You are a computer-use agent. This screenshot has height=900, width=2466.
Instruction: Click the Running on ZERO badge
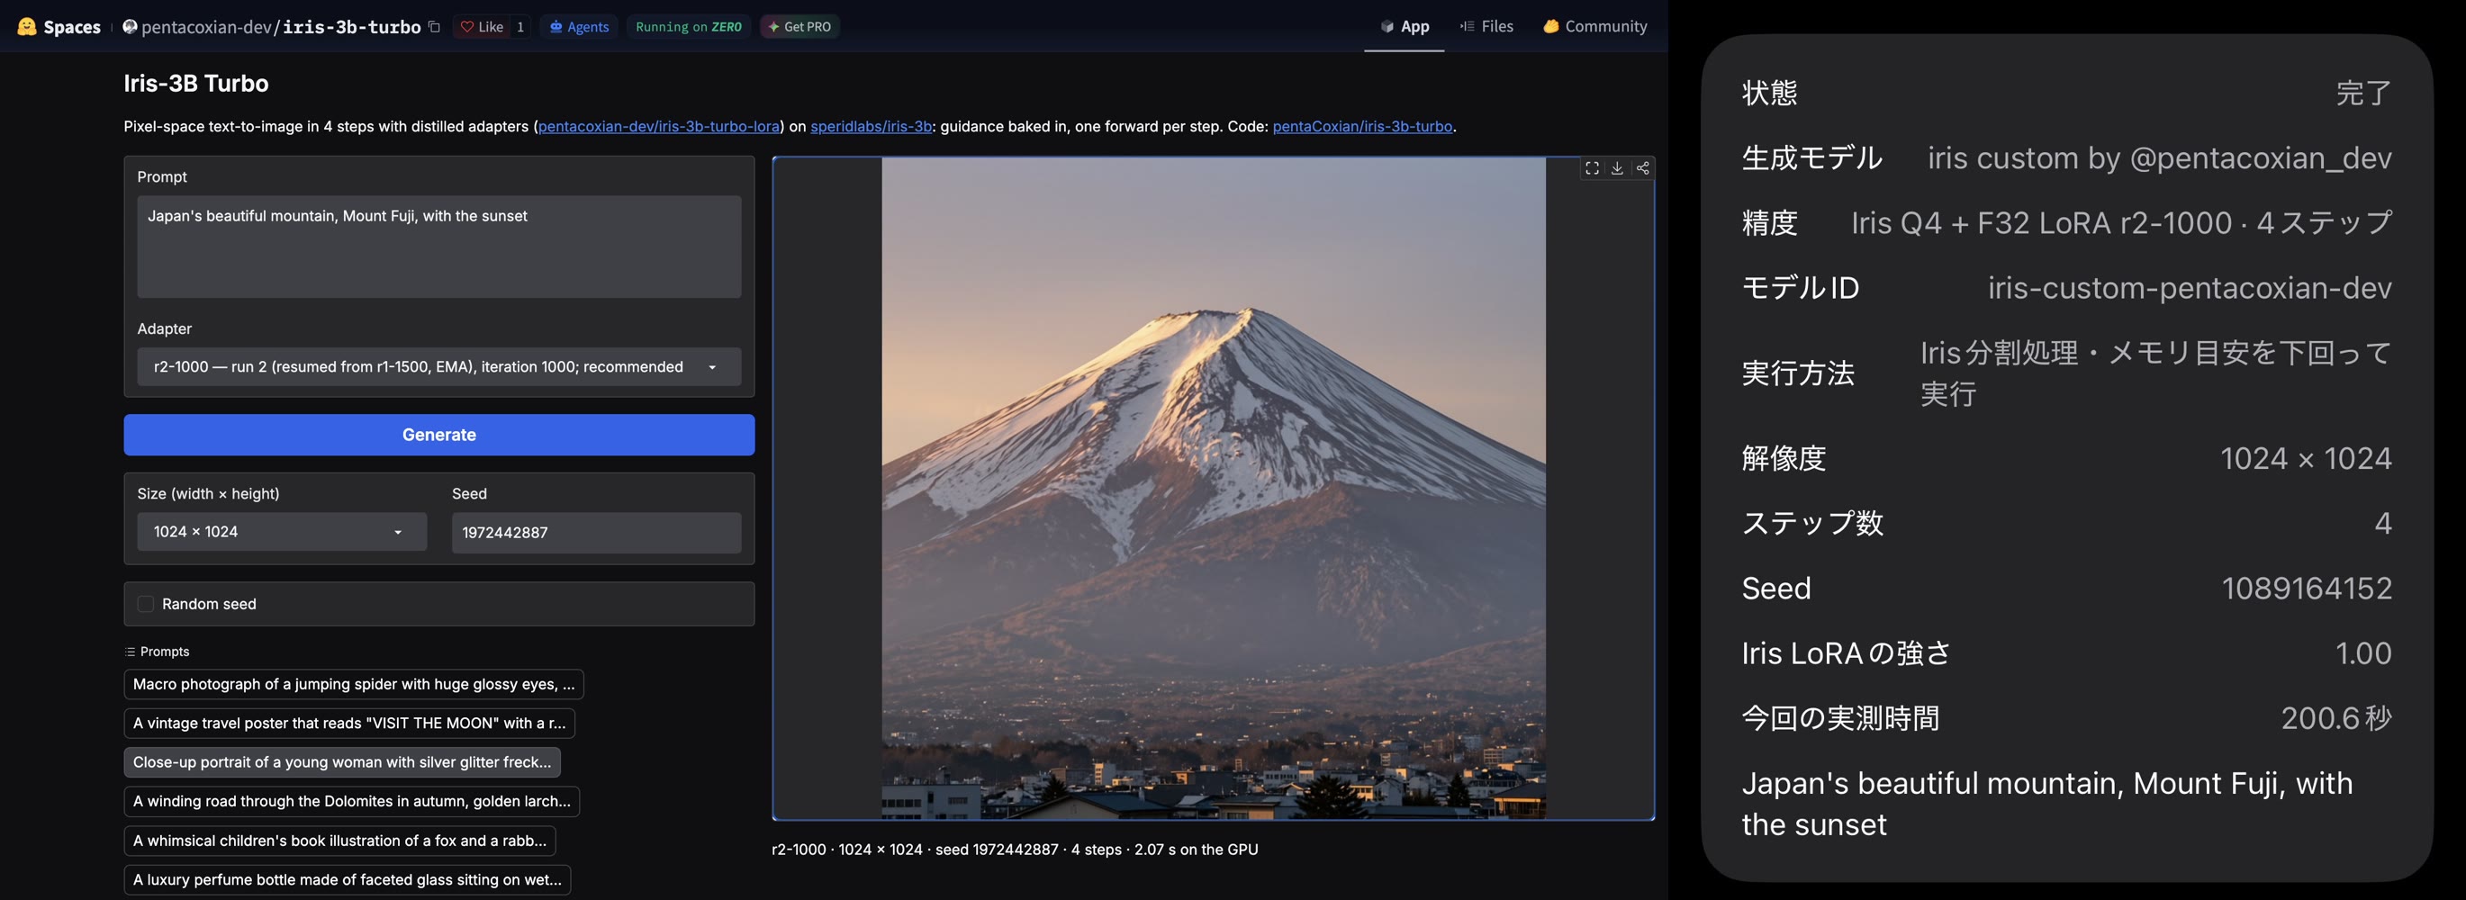[x=688, y=27]
